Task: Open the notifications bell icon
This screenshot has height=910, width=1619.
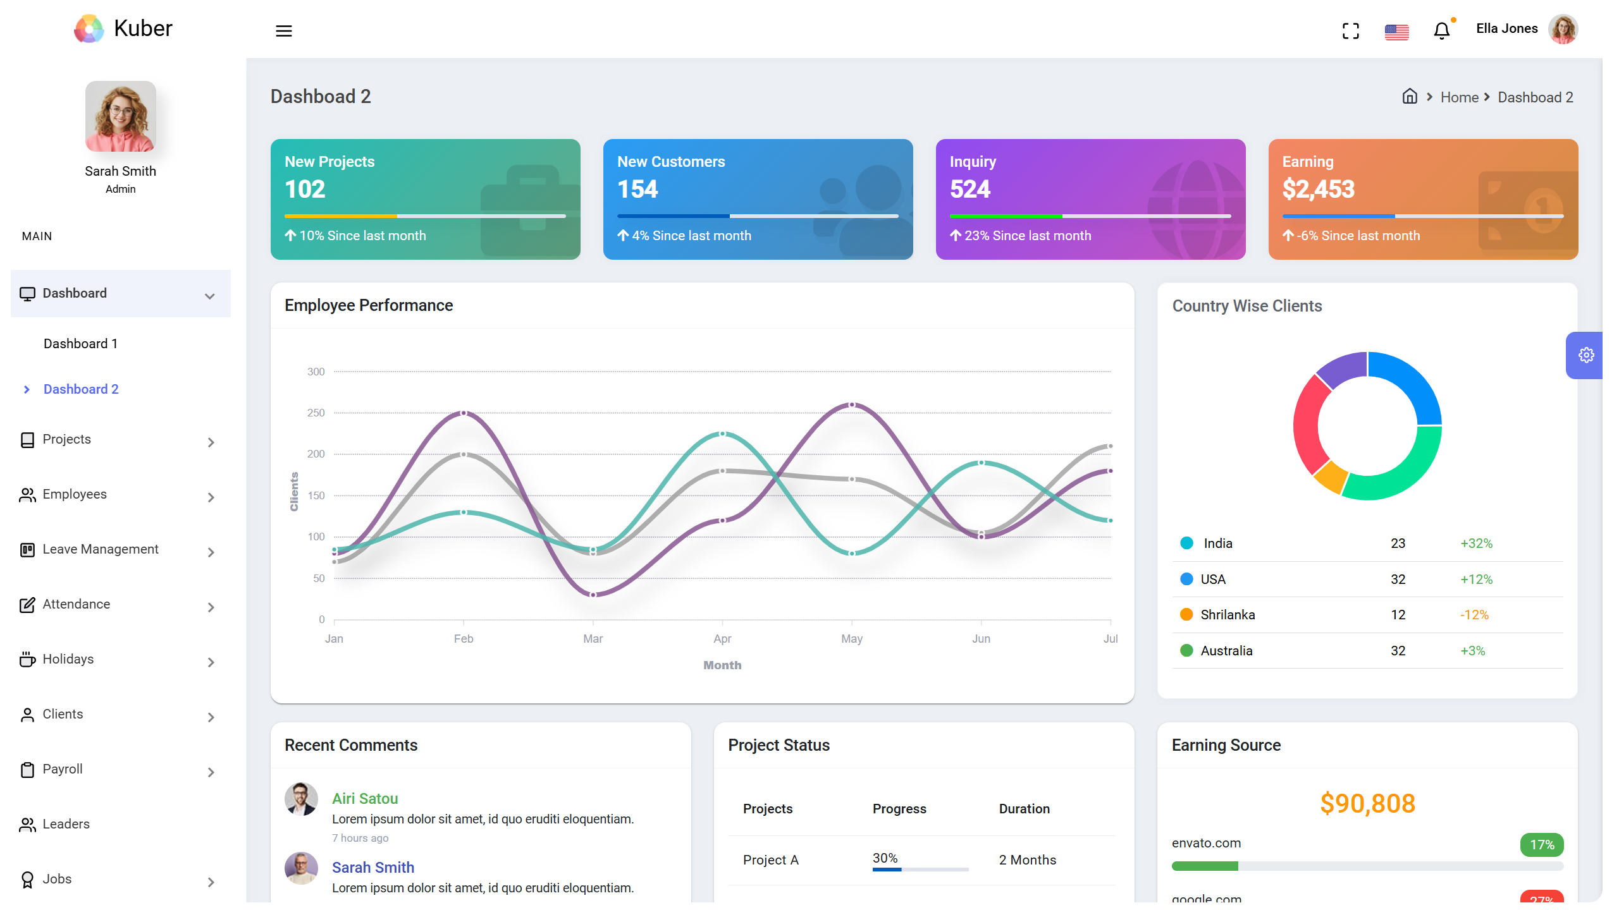Action: [x=1441, y=30]
